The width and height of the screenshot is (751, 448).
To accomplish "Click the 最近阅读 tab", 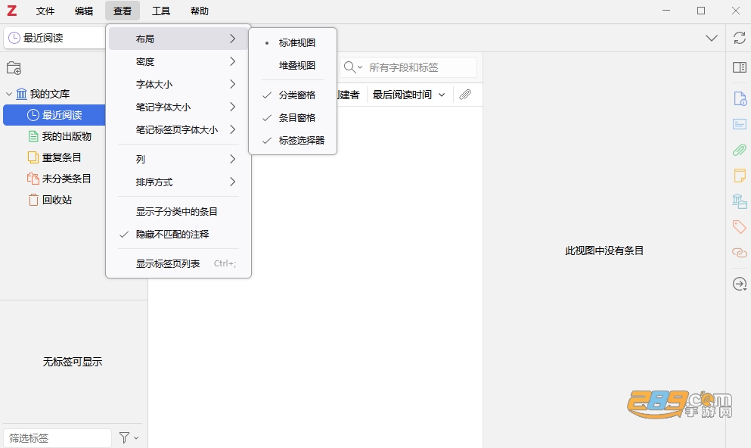I will [x=54, y=38].
